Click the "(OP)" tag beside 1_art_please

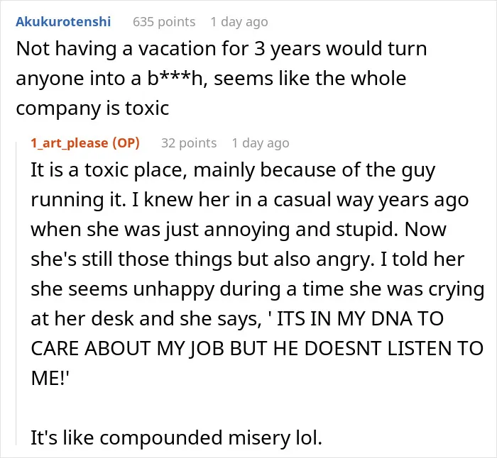coord(126,143)
